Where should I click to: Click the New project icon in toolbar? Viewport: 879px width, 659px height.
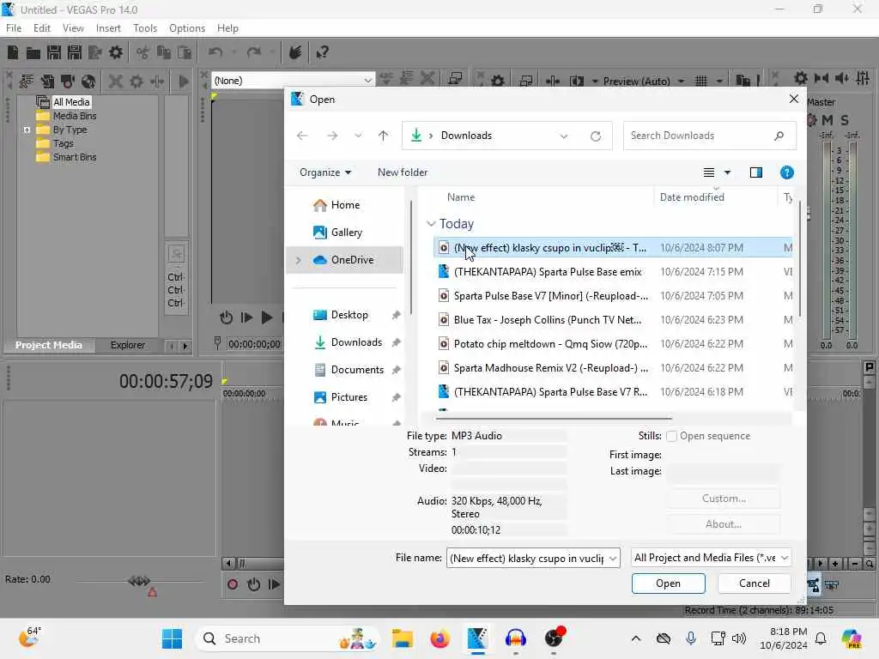tap(13, 52)
